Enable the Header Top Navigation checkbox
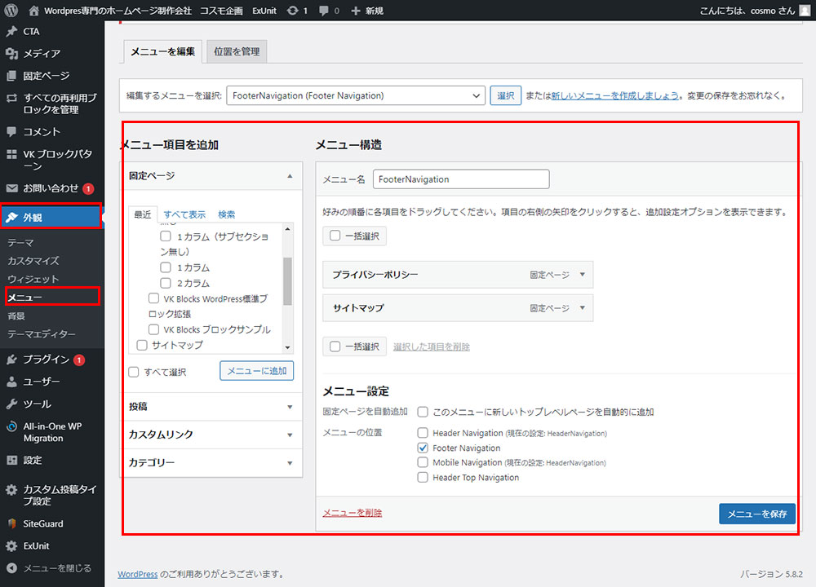The width and height of the screenshot is (816, 587). pyautogui.click(x=423, y=477)
